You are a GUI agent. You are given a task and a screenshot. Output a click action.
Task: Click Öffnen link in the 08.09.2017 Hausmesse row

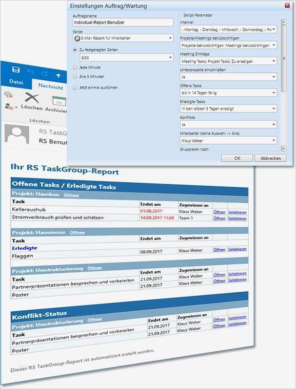pos(219,250)
